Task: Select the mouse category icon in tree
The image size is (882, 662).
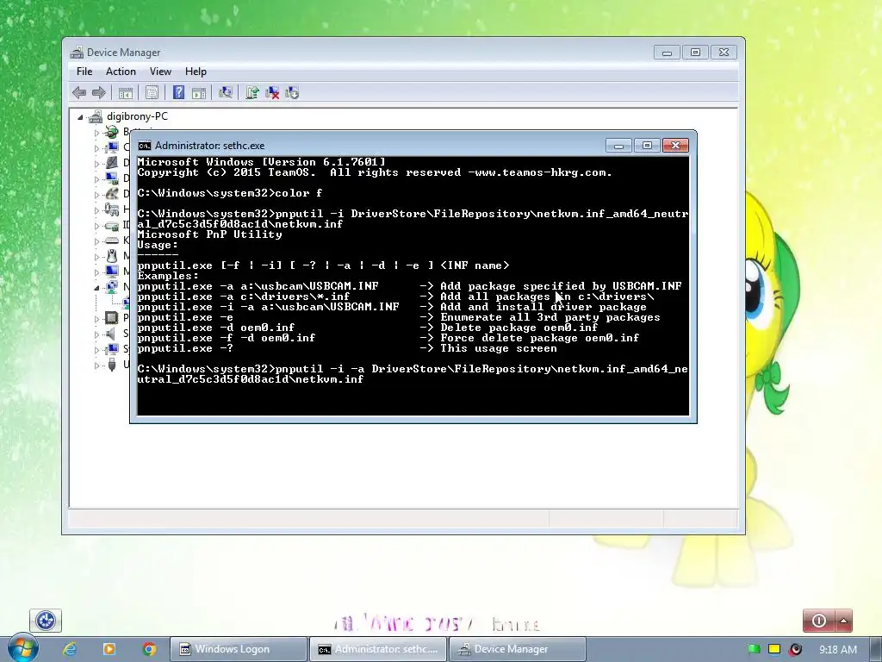Action: pyautogui.click(x=112, y=256)
